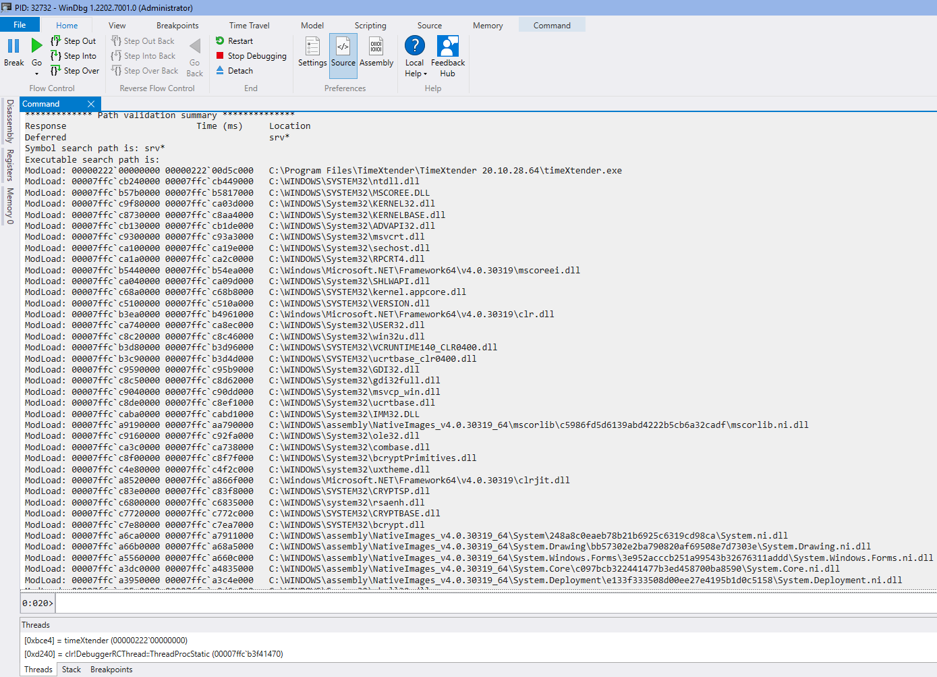937x677 pixels.
Task: Click the Break pause icon
Action: [x=13, y=46]
